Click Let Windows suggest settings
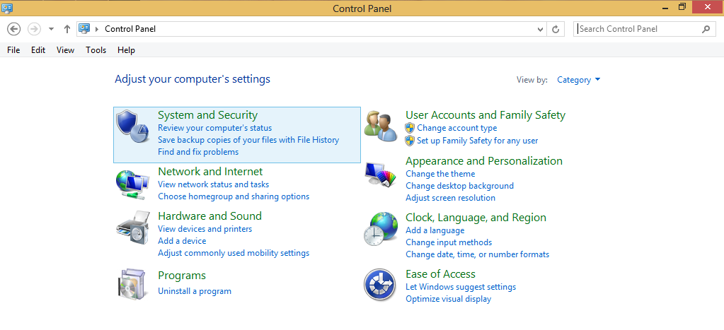Screen dimensions: 724x330 (461, 287)
